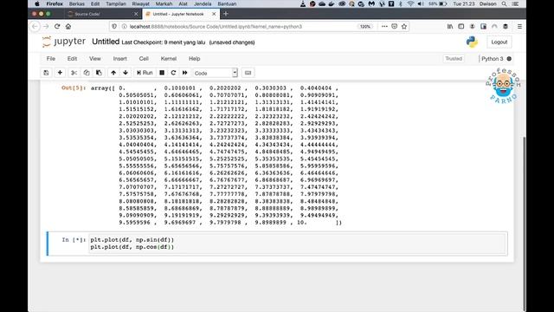Click the Jupyter logo
This screenshot has width=554, height=312.
click(x=64, y=42)
